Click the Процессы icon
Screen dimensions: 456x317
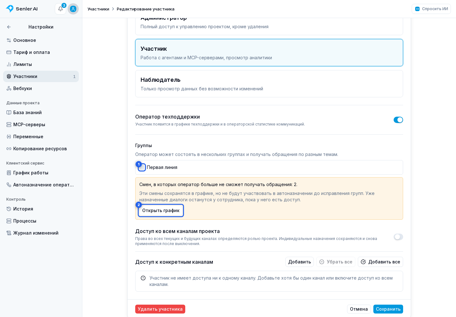tap(9, 221)
